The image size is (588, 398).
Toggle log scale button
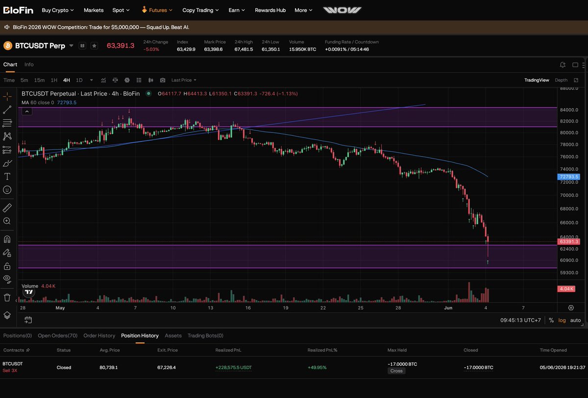pos(562,320)
